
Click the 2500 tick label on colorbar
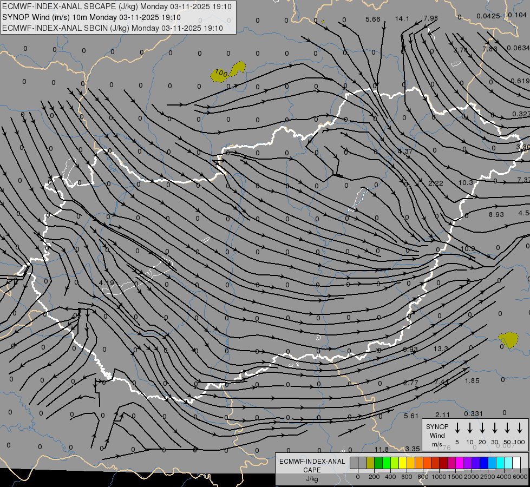488,477
